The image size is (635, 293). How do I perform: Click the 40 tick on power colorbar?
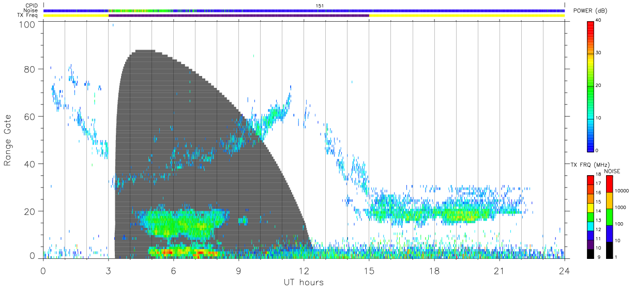599,20
